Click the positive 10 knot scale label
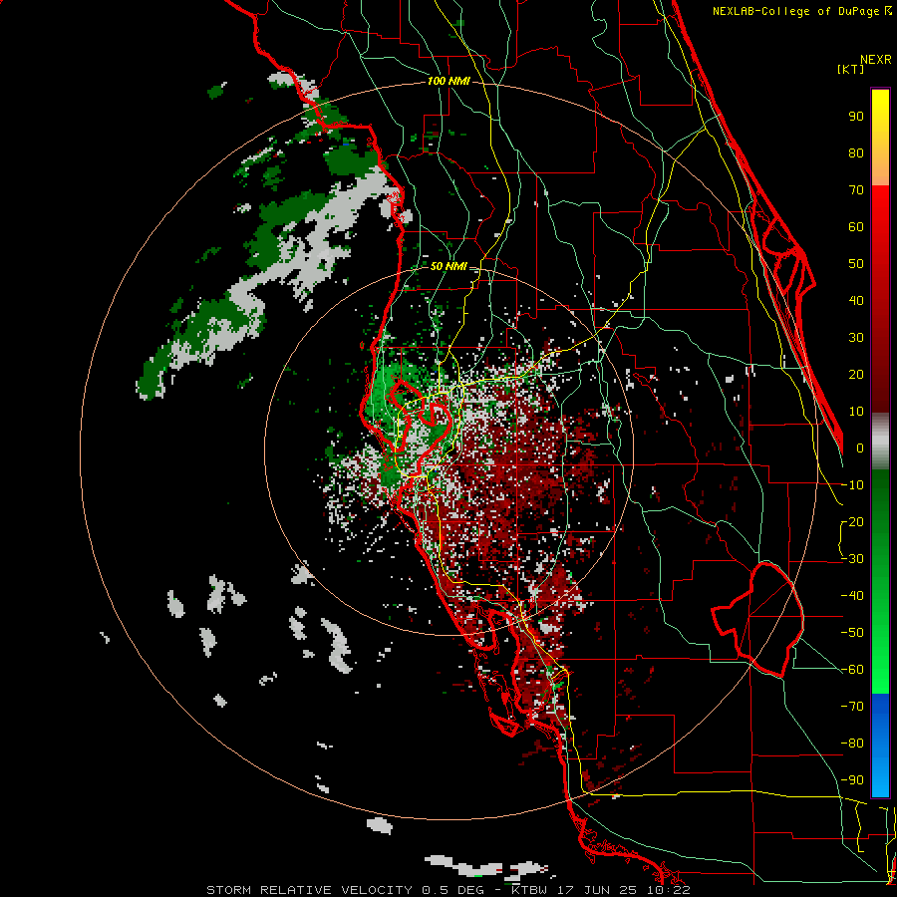 coord(856,412)
